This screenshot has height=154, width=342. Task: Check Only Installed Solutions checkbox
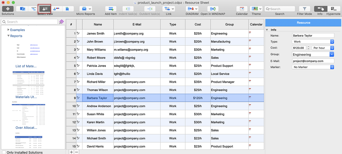tap(4, 152)
